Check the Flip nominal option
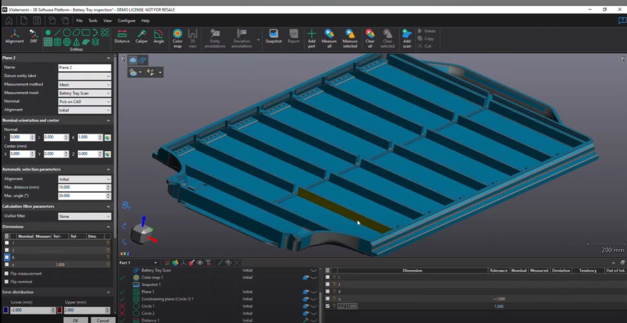This screenshot has height=323, width=627. click(7, 281)
